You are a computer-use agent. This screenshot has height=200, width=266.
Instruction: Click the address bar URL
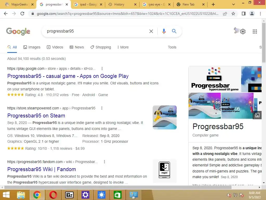coord(127,14)
